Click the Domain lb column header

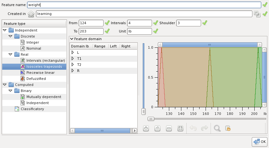(82, 46)
